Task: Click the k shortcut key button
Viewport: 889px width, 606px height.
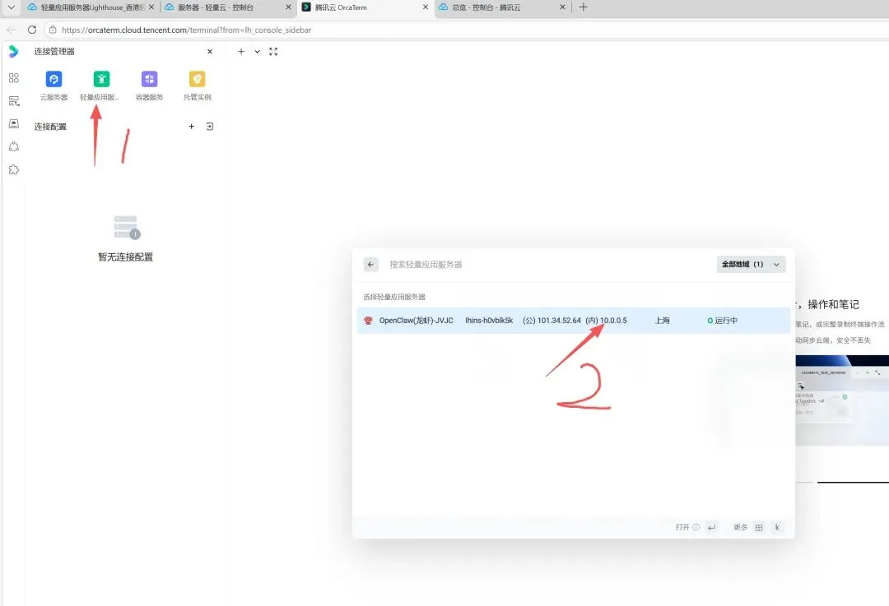Action: coord(777,527)
